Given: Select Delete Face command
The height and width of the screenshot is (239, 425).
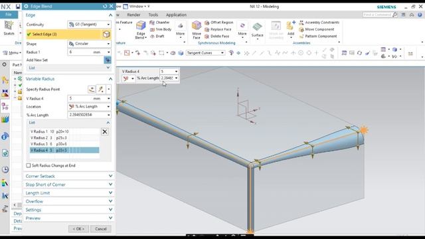Looking at the screenshot, I should 217,36.
